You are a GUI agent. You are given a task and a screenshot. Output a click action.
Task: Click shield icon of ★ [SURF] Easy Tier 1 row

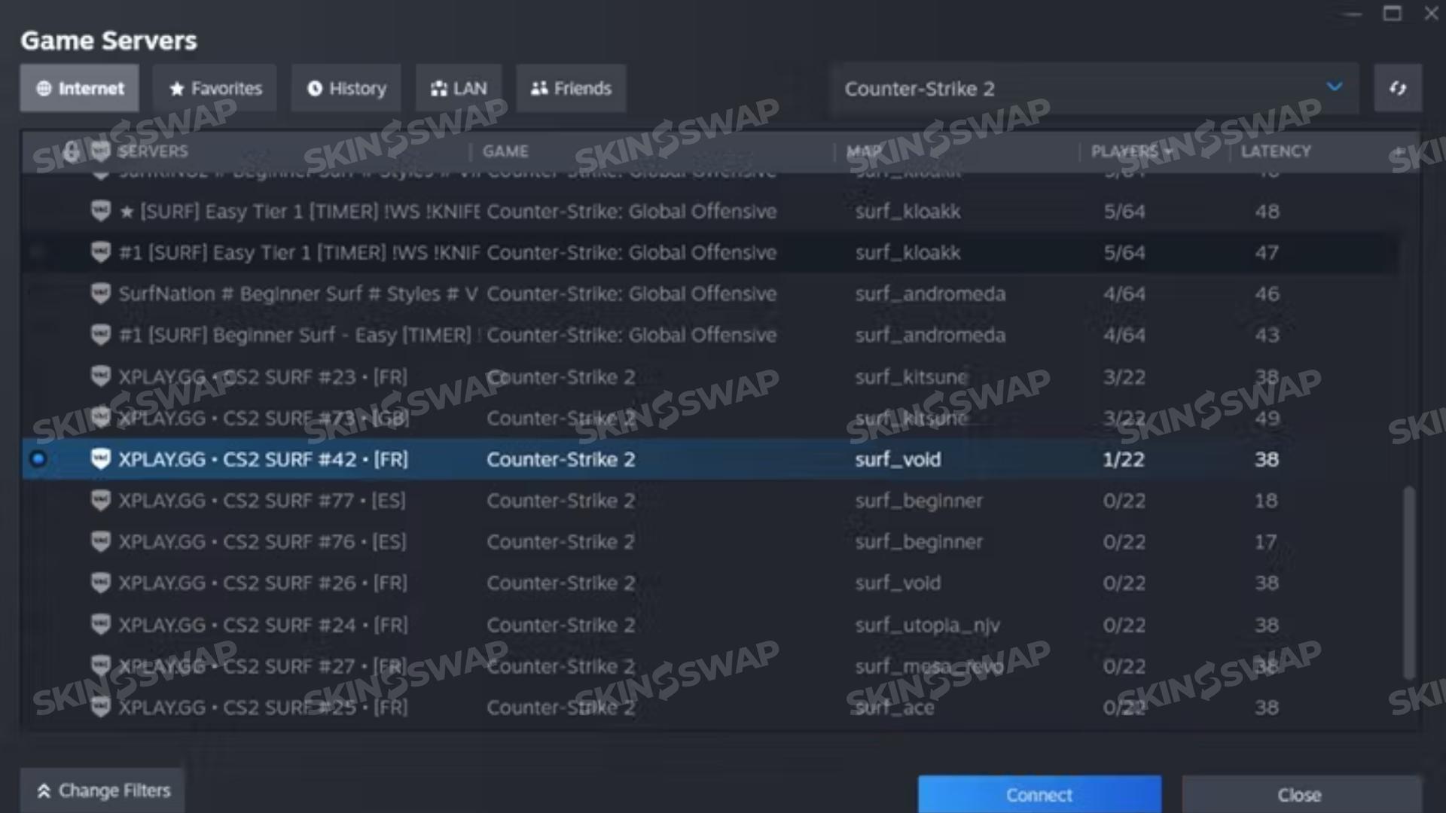(x=100, y=212)
